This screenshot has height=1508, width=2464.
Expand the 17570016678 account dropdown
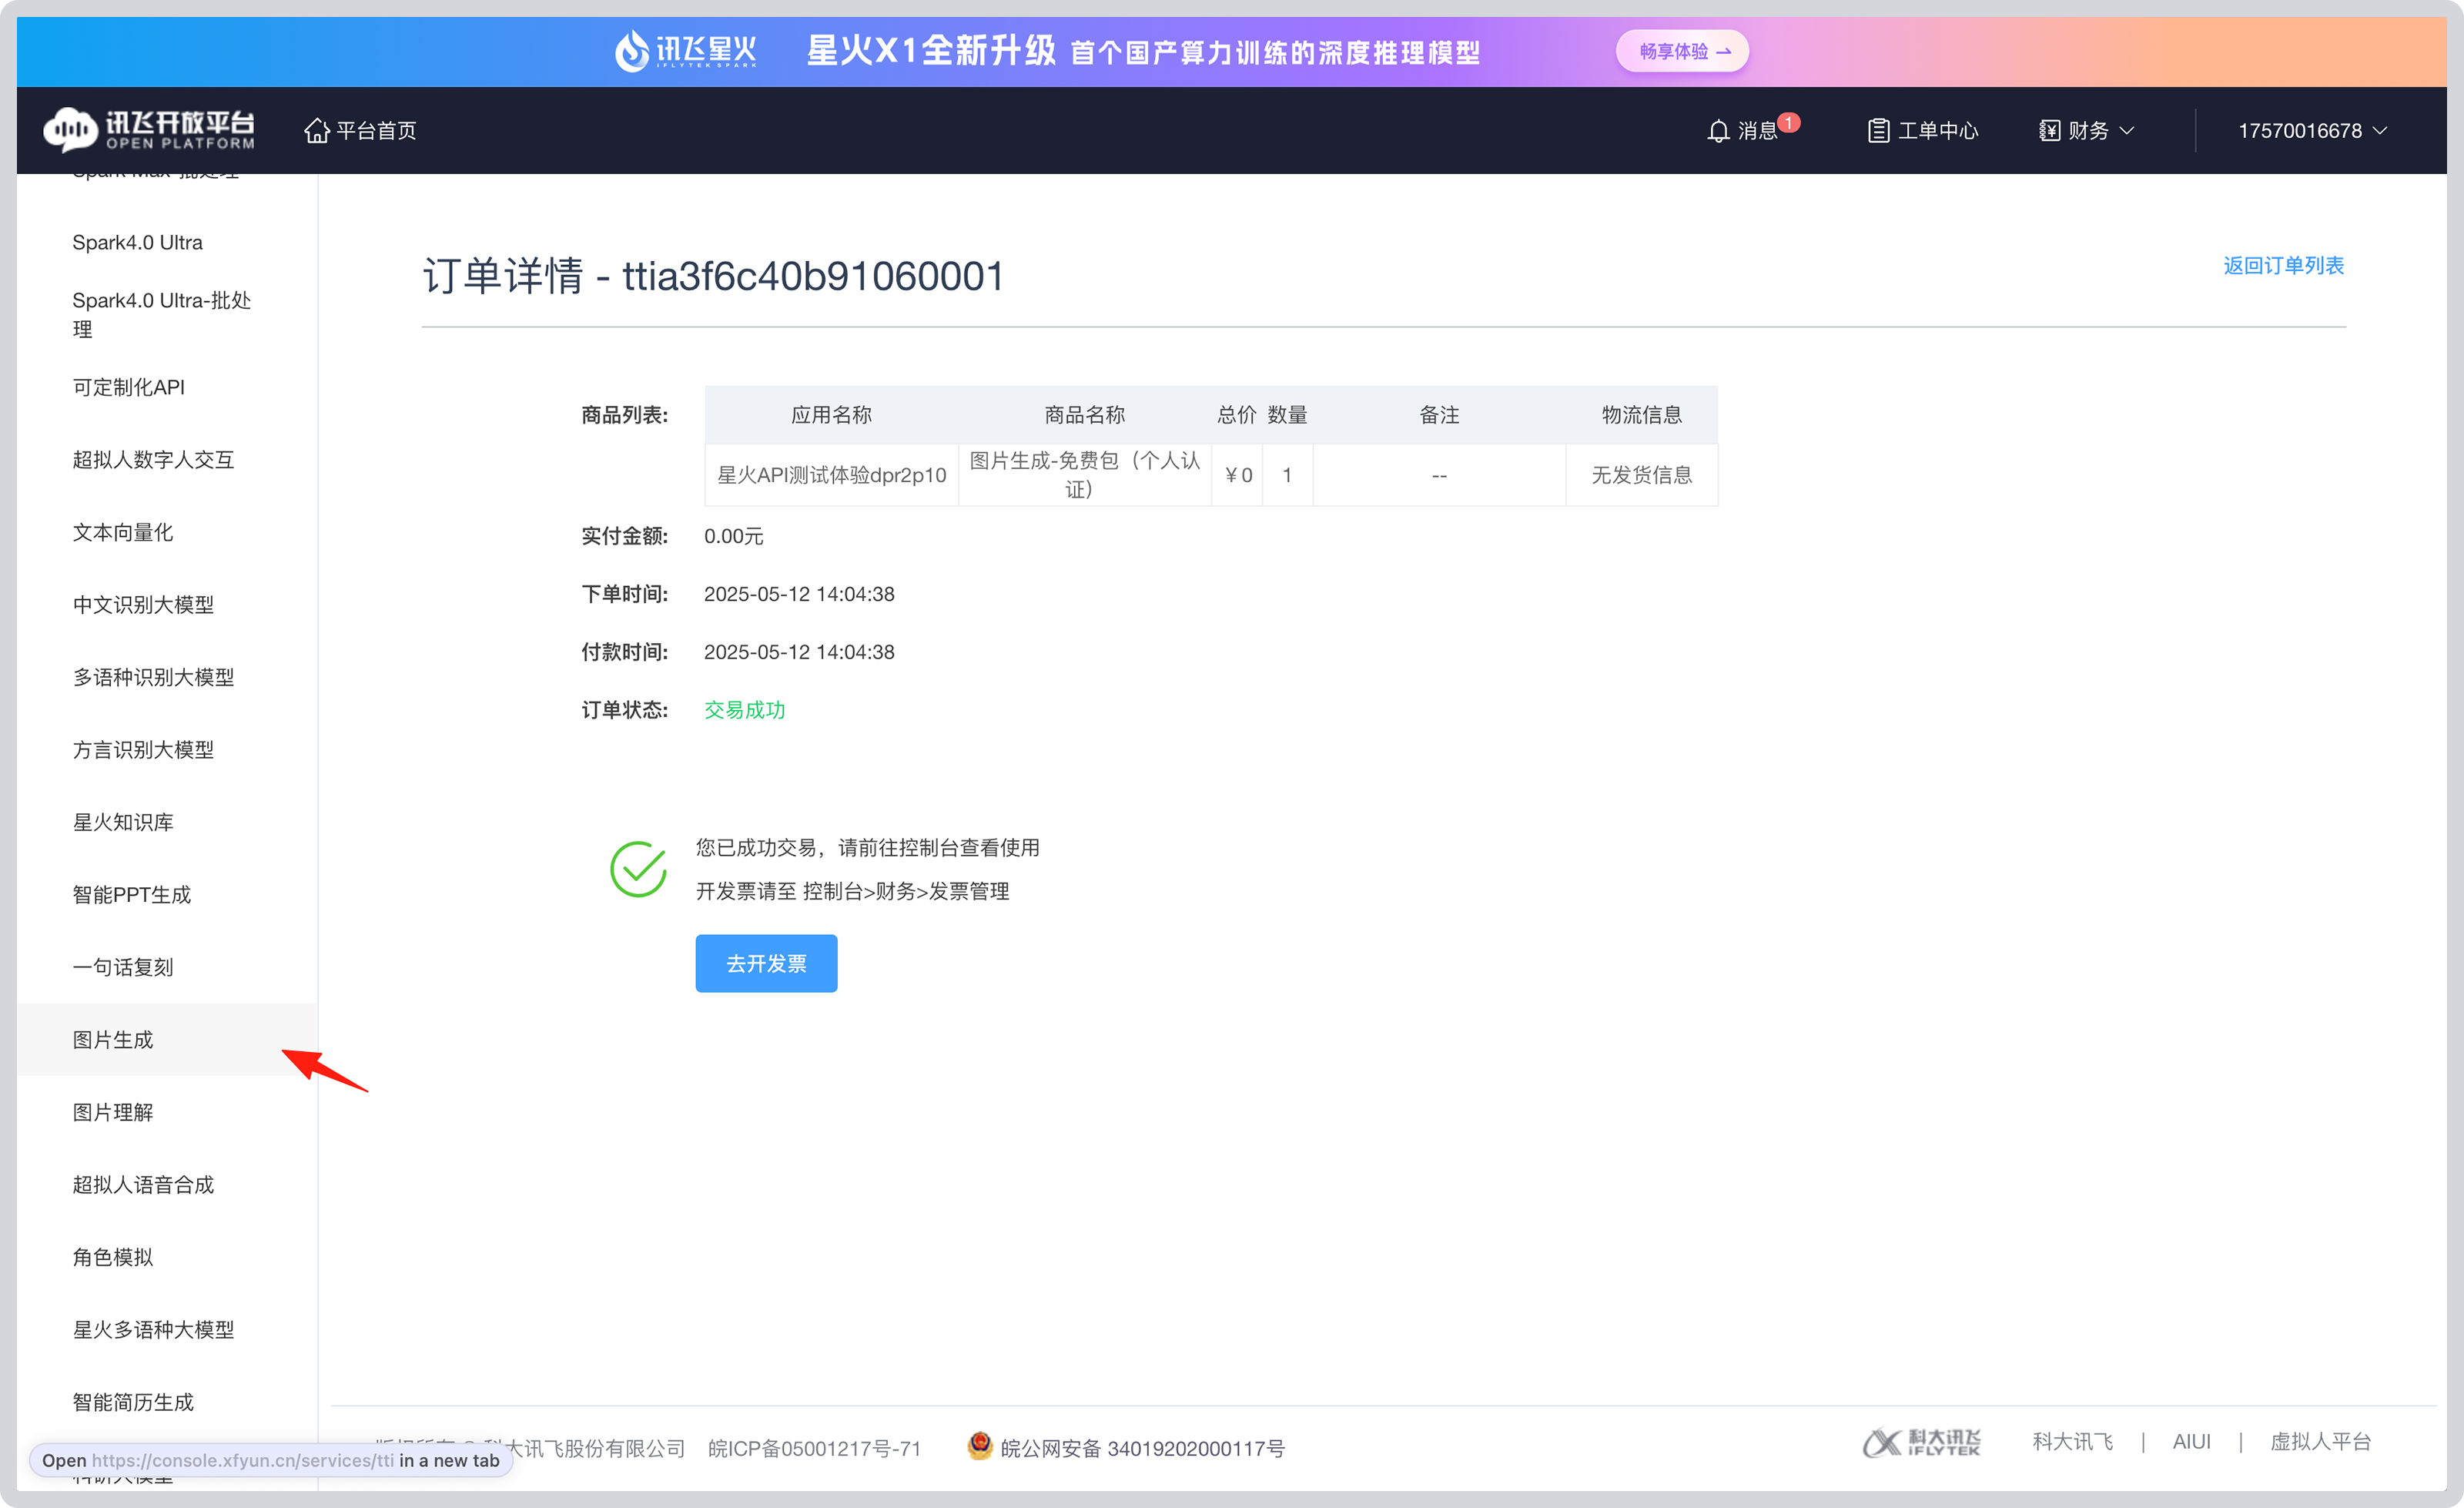(x=2312, y=131)
